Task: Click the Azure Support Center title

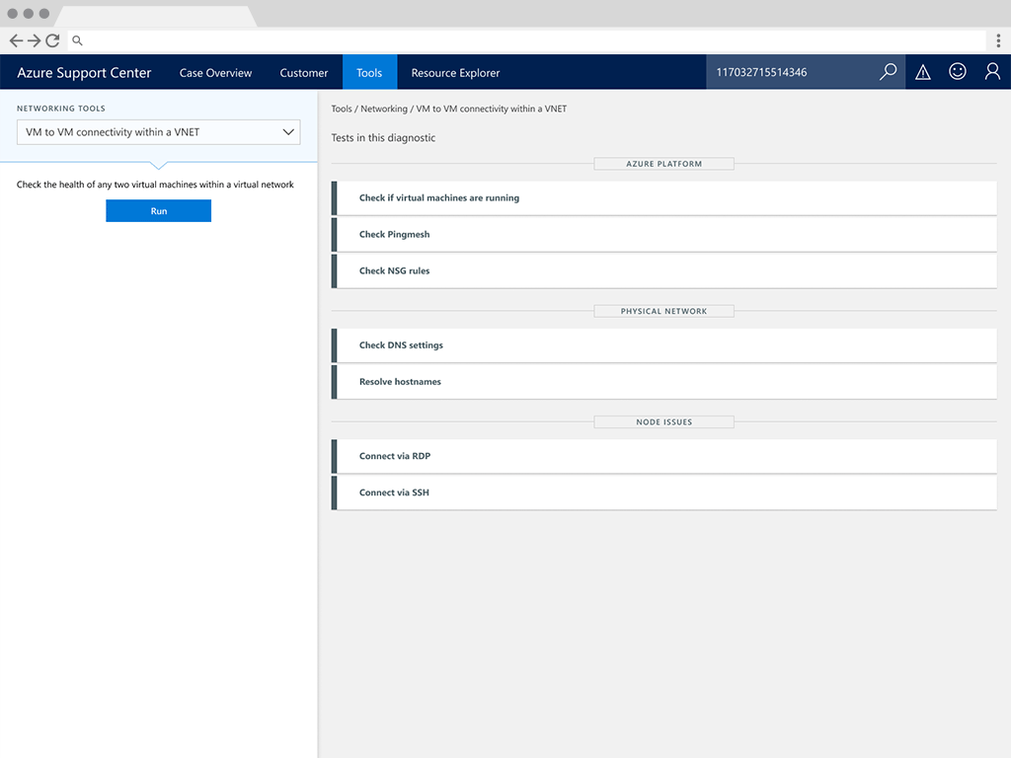Action: pos(84,73)
